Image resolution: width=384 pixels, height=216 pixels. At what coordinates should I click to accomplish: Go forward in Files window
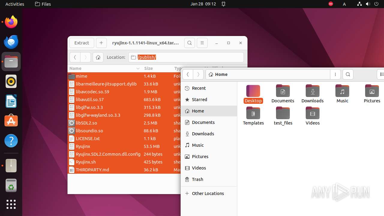click(198, 74)
